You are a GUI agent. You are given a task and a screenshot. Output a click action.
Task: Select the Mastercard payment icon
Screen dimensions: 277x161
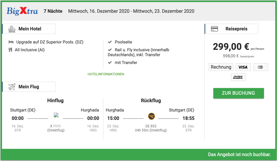click(x=261, y=67)
